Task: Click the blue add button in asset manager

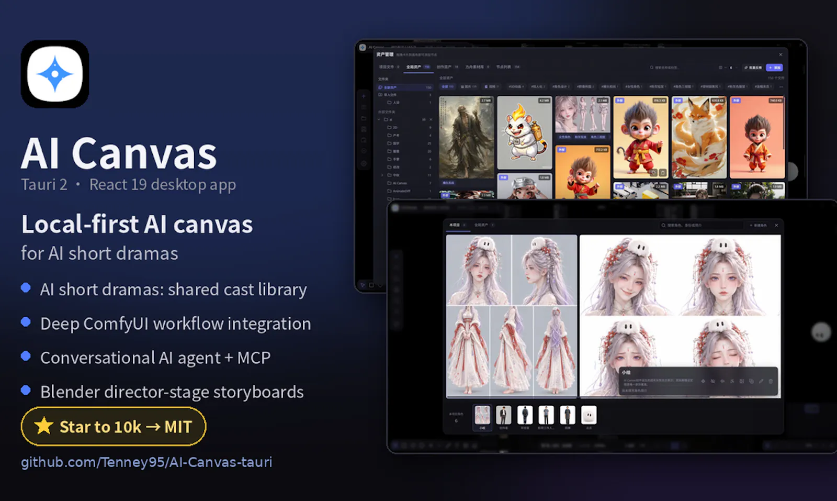Action: [774, 68]
